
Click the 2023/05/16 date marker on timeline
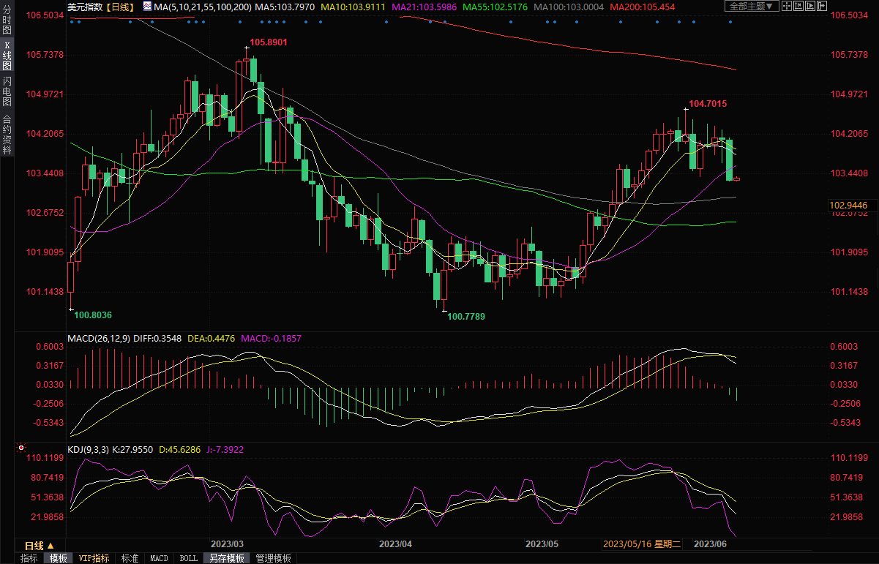(641, 545)
